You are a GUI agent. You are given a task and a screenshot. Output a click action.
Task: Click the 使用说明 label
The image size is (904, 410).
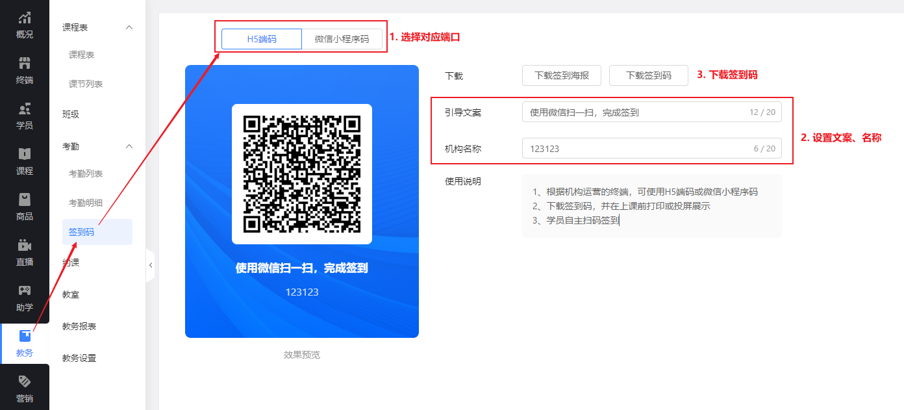coord(463,181)
